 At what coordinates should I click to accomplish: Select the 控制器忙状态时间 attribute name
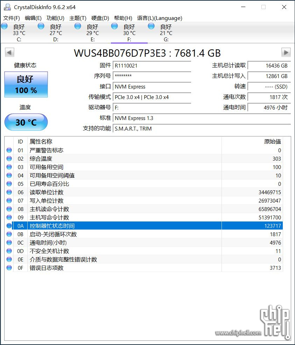[x=52, y=226]
